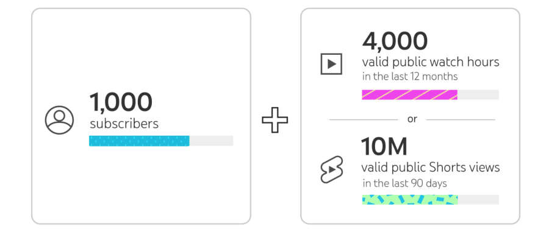This screenshot has width=549, height=243.
Task: Click the blue subscribers progress bar
Action: [139, 141]
